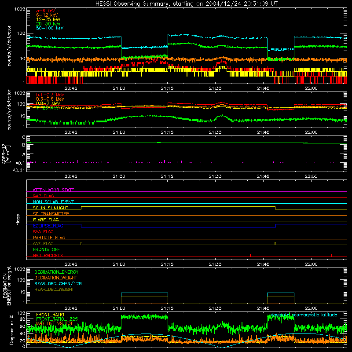The width and height of the screenshot is (352, 352).
Task: Select the REAR_DEC_CHAN/128 legend label
Action: 58,283
